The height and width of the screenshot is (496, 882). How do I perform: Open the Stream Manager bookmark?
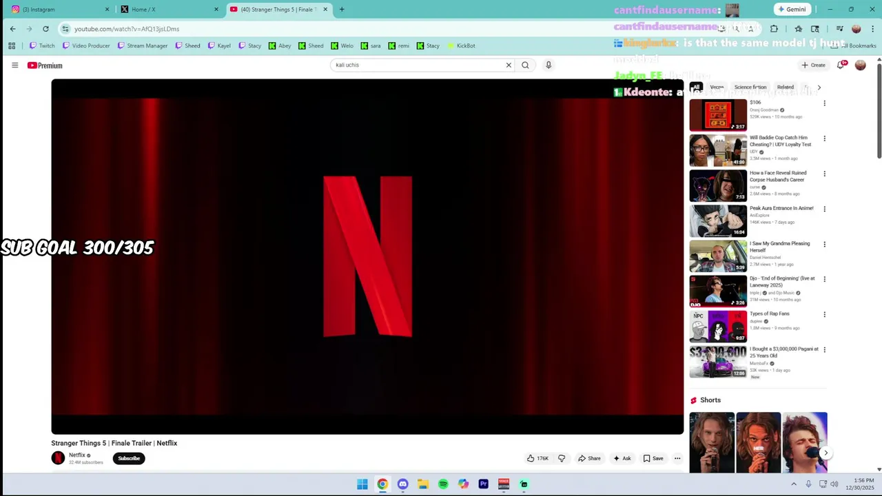[143, 45]
